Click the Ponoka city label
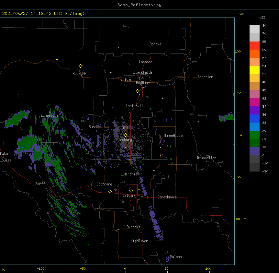The image size is (279, 273). 155,44
